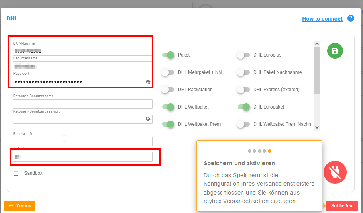Image resolution: width=363 pixels, height=213 pixels.
Task: Enable the DHL Europlus toggle
Action: click(243, 55)
